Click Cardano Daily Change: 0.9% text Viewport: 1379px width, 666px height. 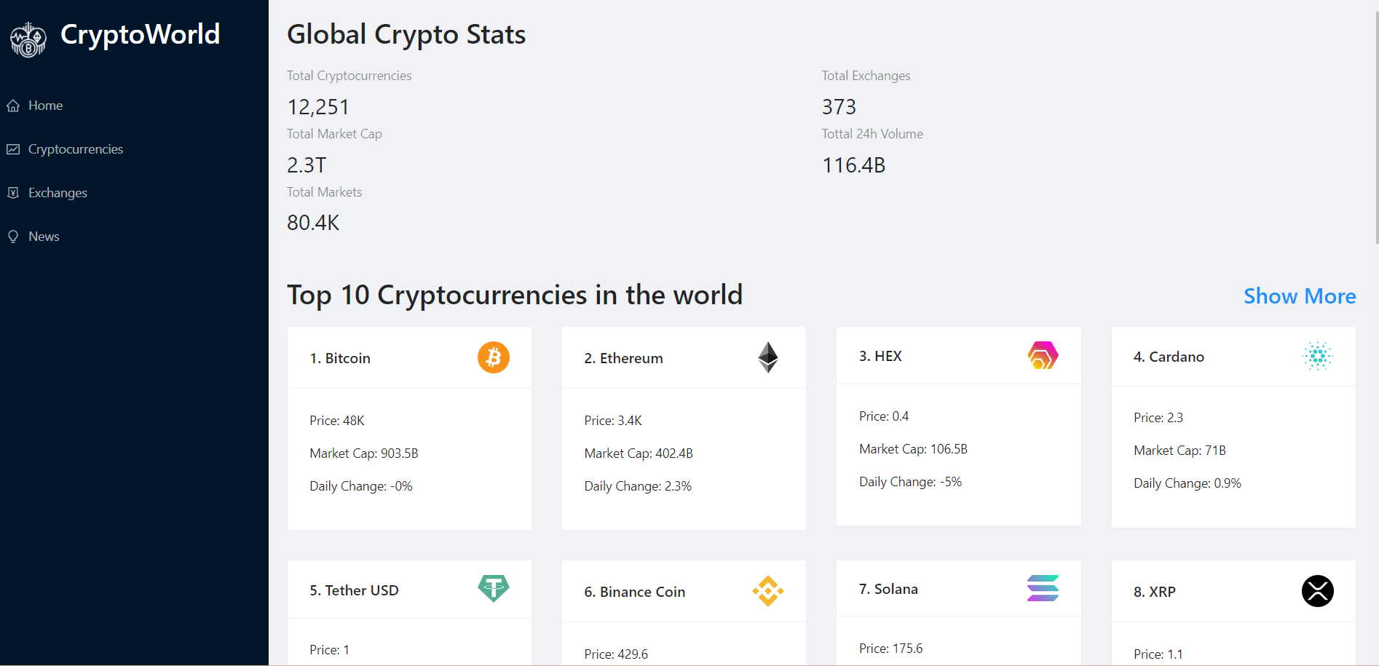coord(1188,483)
